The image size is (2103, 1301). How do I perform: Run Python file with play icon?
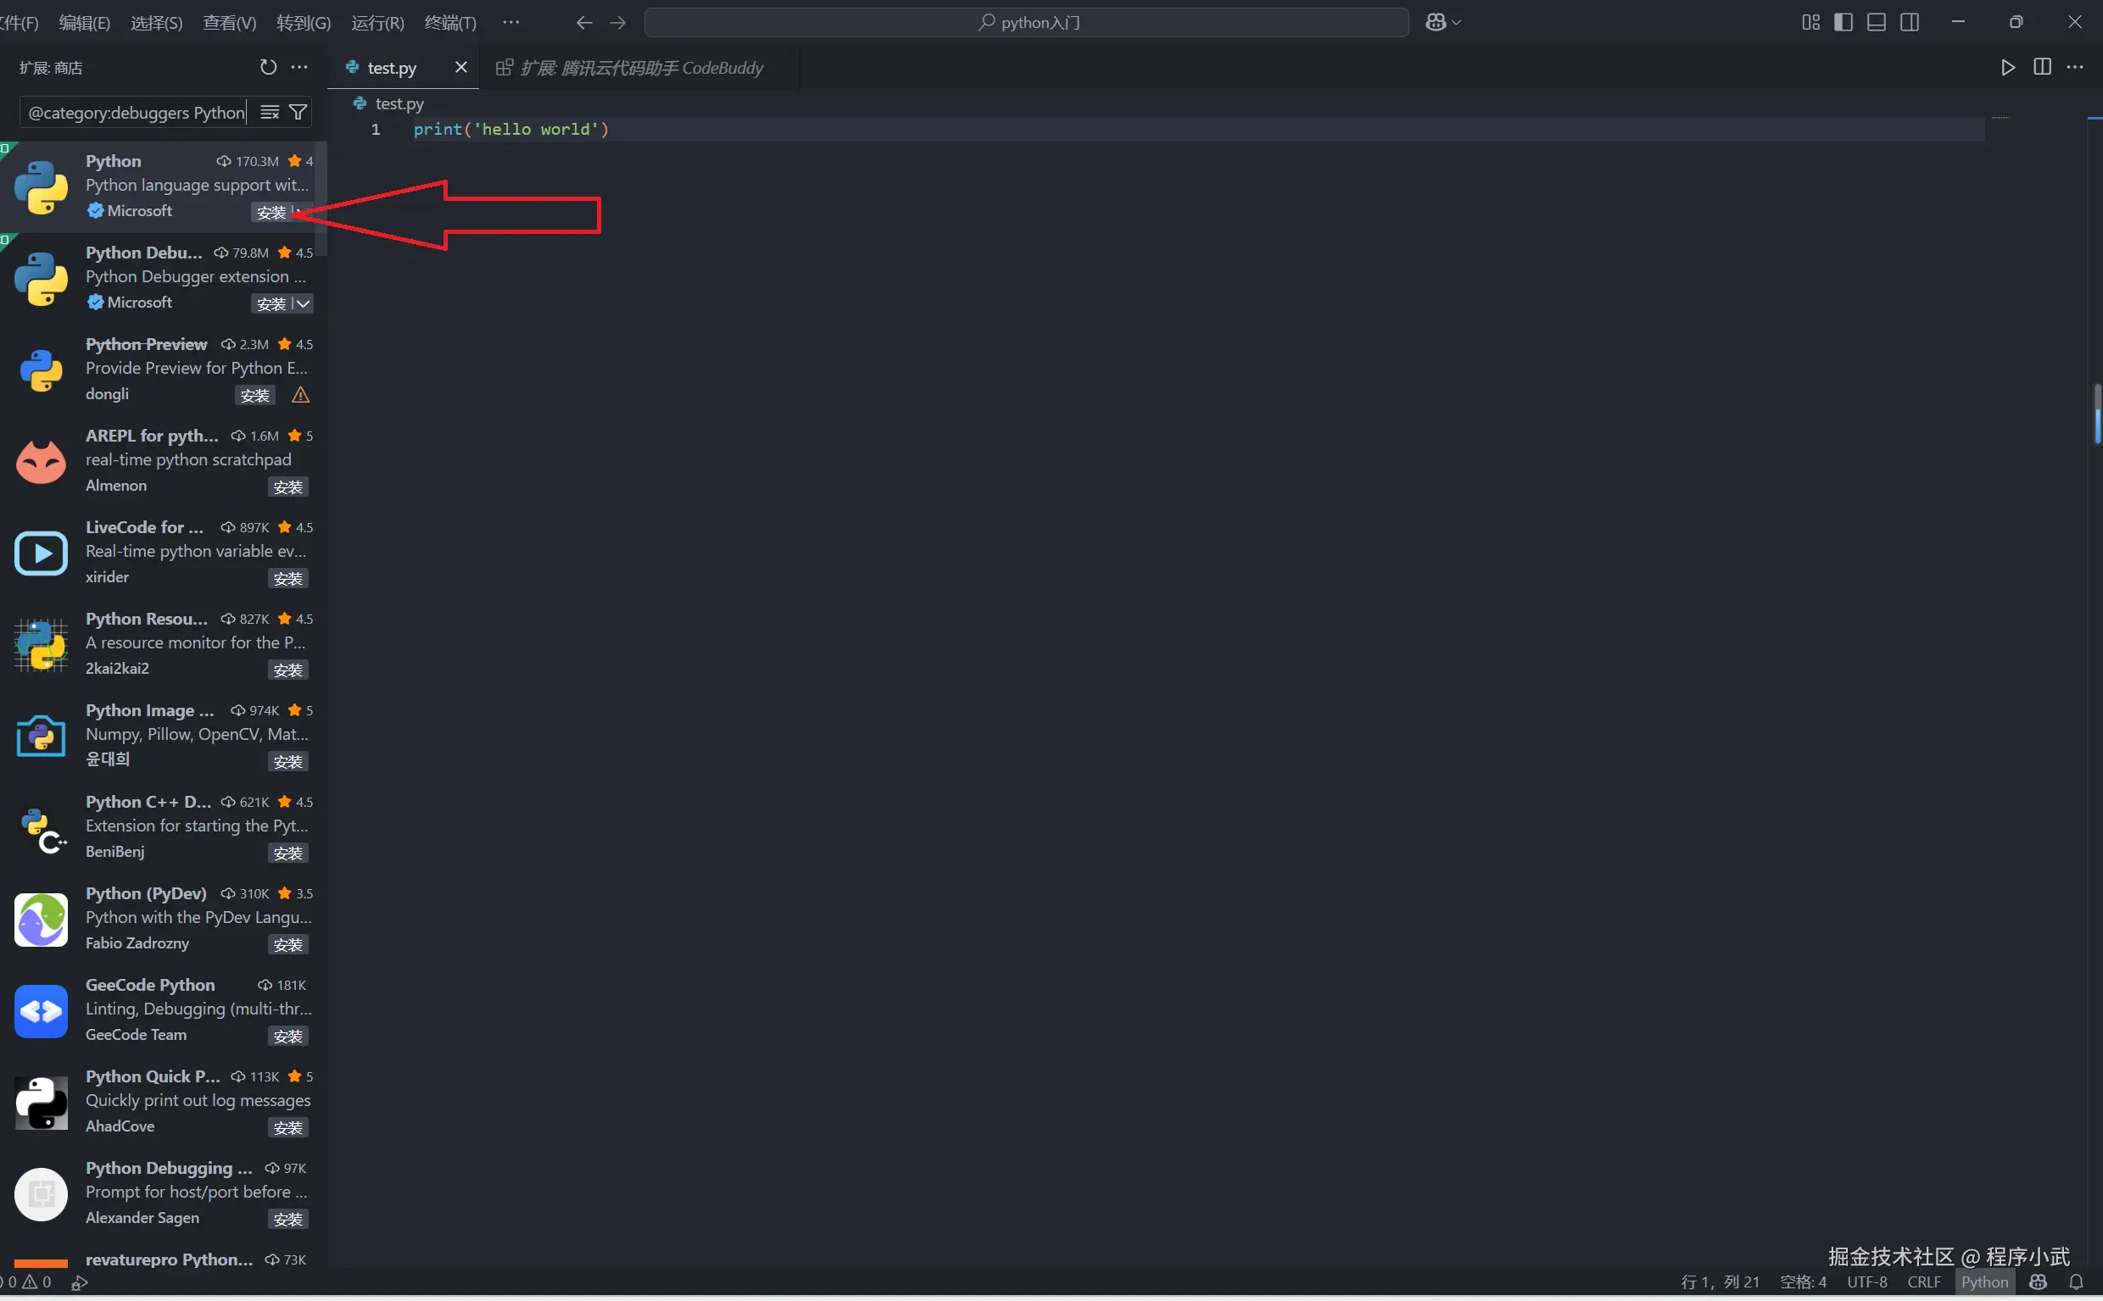click(x=2007, y=67)
